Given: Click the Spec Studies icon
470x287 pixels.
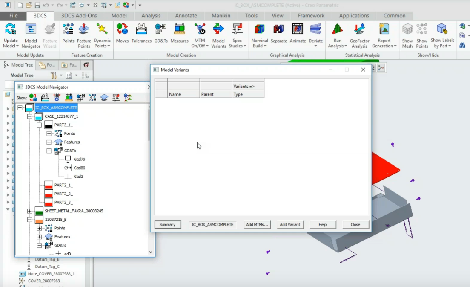Looking at the screenshot, I should coord(238,30).
